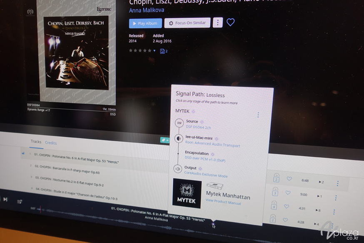Open the Anna Malikova artist link
The width and height of the screenshot is (364, 243).
coord(146,10)
